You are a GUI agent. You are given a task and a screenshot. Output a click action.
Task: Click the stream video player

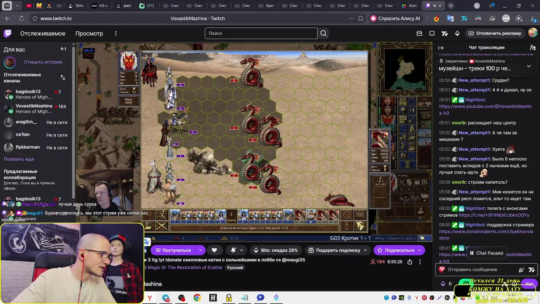point(254,142)
